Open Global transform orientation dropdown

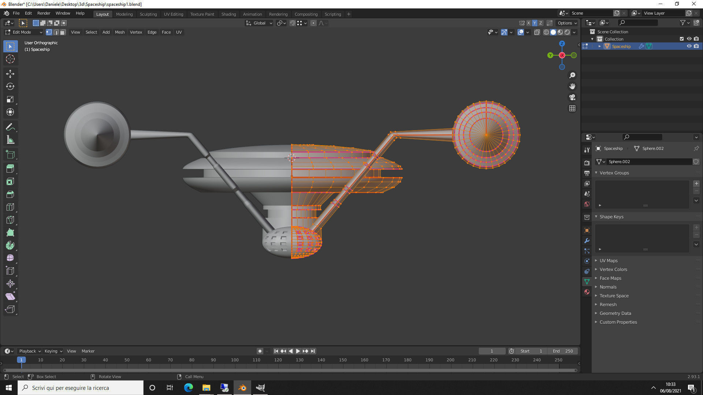coord(259,23)
